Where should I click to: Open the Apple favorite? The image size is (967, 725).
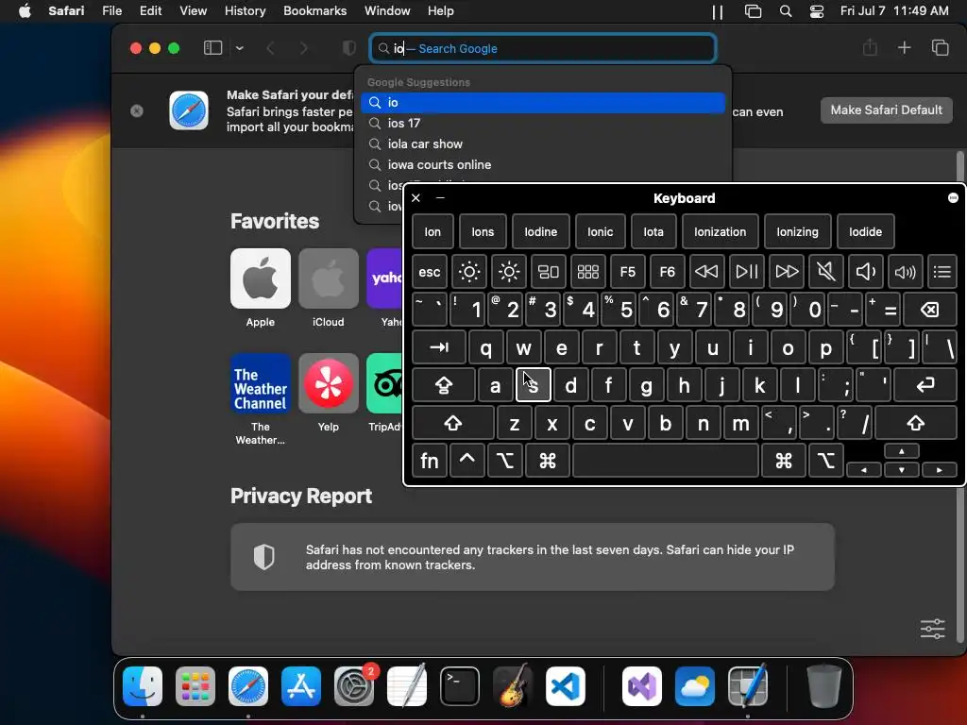coord(261,278)
